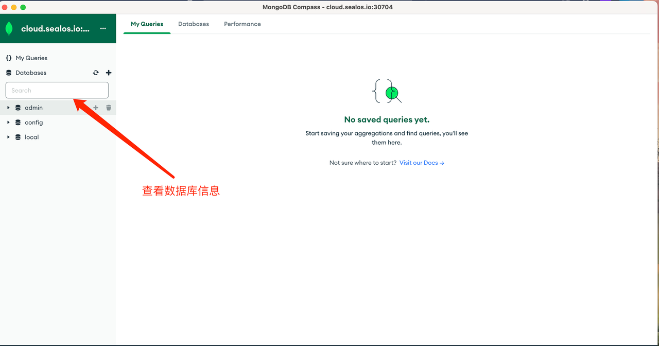Switch to the My Queries tab
This screenshot has height=346, width=659.
[147, 24]
